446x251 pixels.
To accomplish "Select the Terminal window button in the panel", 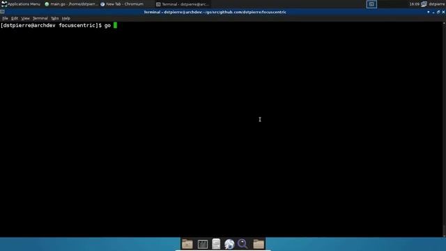I will 183,4.
